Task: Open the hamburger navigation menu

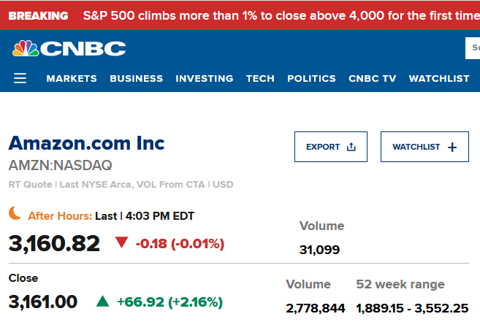Action: 20,78
